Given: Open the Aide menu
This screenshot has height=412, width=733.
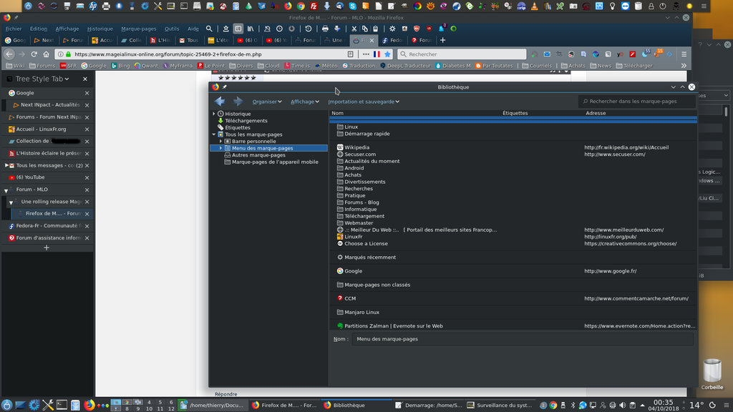Looking at the screenshot, I should [x=193, y=29].
